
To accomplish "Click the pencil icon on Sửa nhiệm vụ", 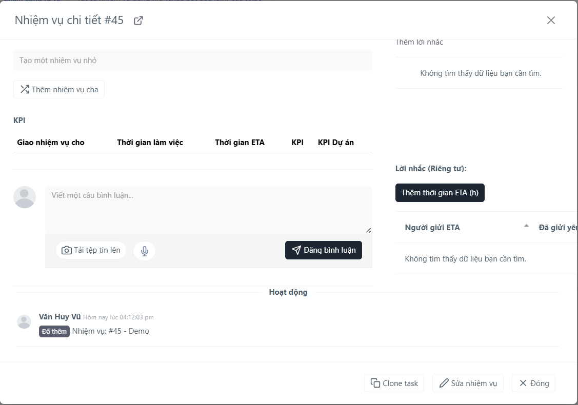I will click(444, 383).
